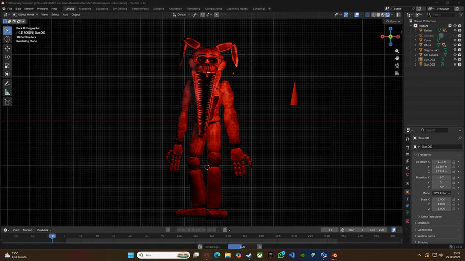Activate the Annotate tool
This screenshot has height=261, width=465.
click(7, 83)
